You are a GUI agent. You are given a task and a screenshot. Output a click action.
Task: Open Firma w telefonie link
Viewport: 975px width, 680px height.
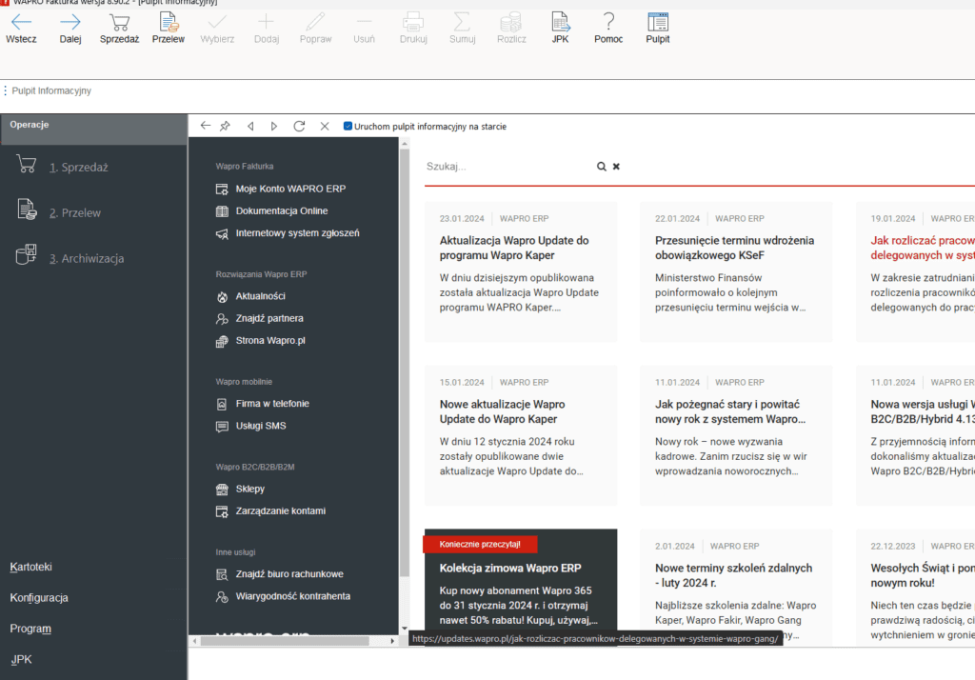272,404
